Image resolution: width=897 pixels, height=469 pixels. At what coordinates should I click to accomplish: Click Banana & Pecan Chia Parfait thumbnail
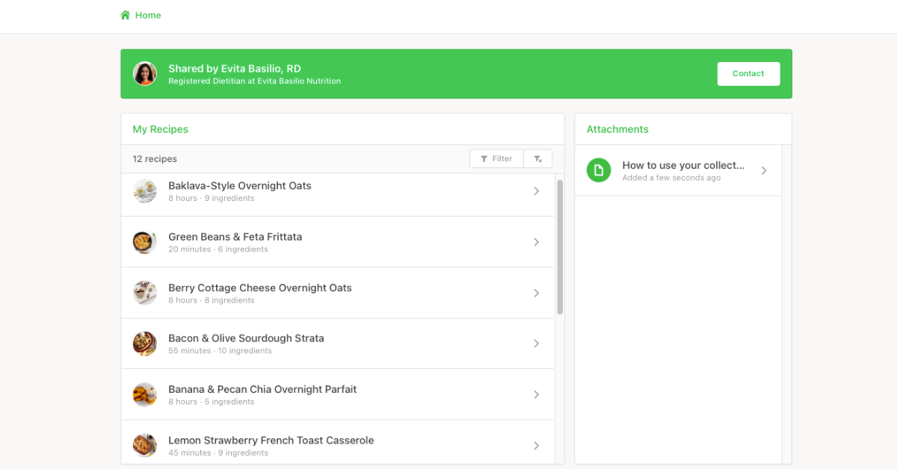pos(145,394)
